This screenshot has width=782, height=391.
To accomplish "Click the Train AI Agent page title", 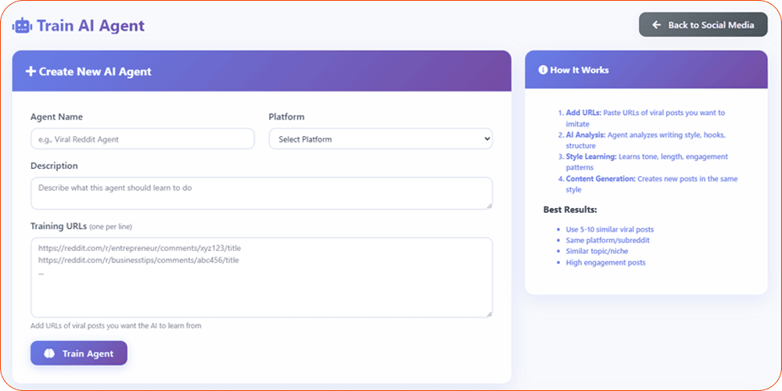I will [91, 25].
